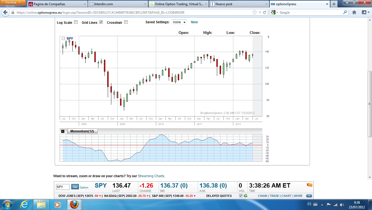Open the Windows Start menu

[7, 204]
